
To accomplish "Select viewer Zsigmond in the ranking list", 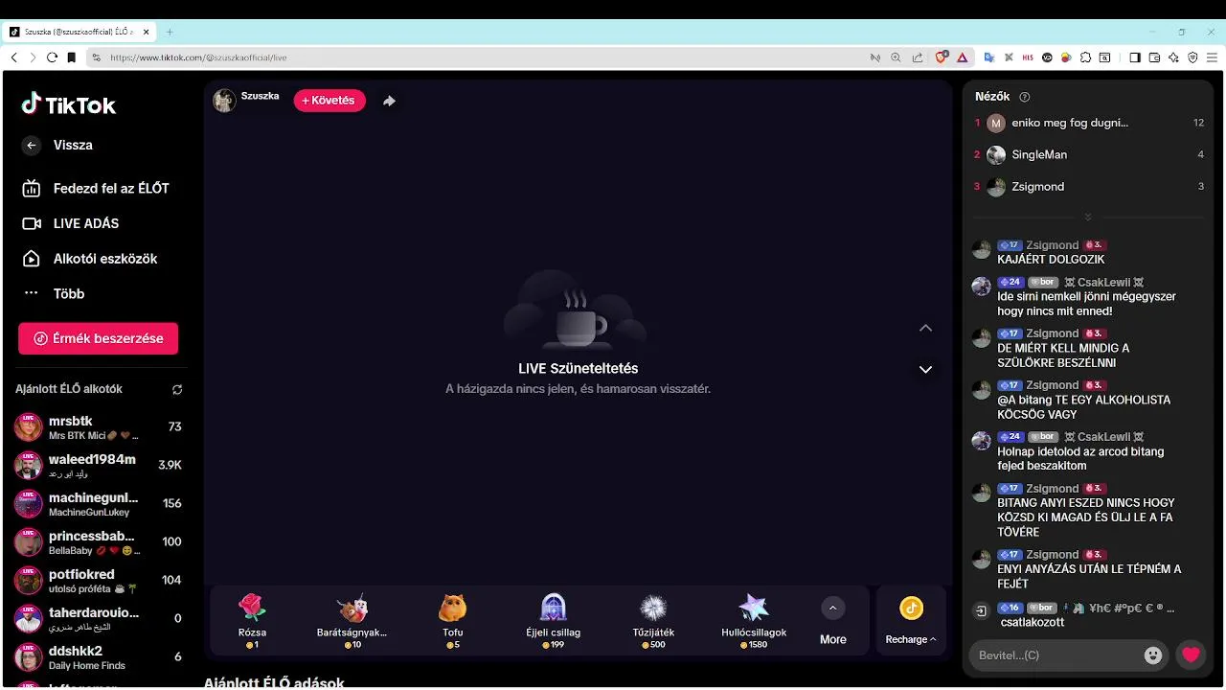I will coord(1089,187).
